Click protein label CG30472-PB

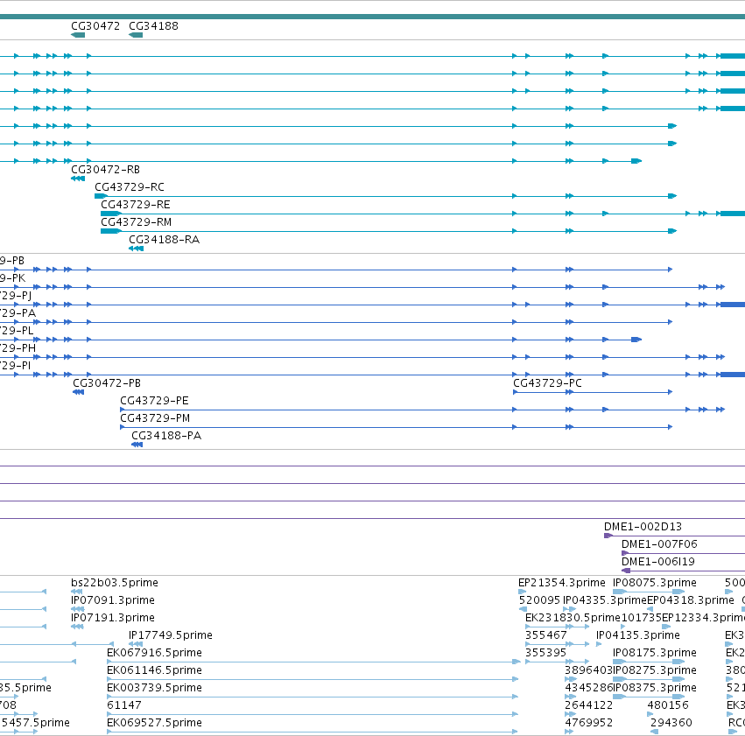coord(107,383)
